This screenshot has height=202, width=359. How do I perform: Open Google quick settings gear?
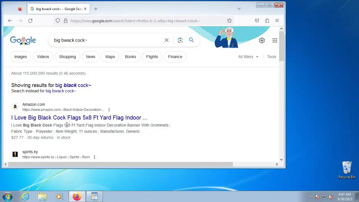[262, 40]
